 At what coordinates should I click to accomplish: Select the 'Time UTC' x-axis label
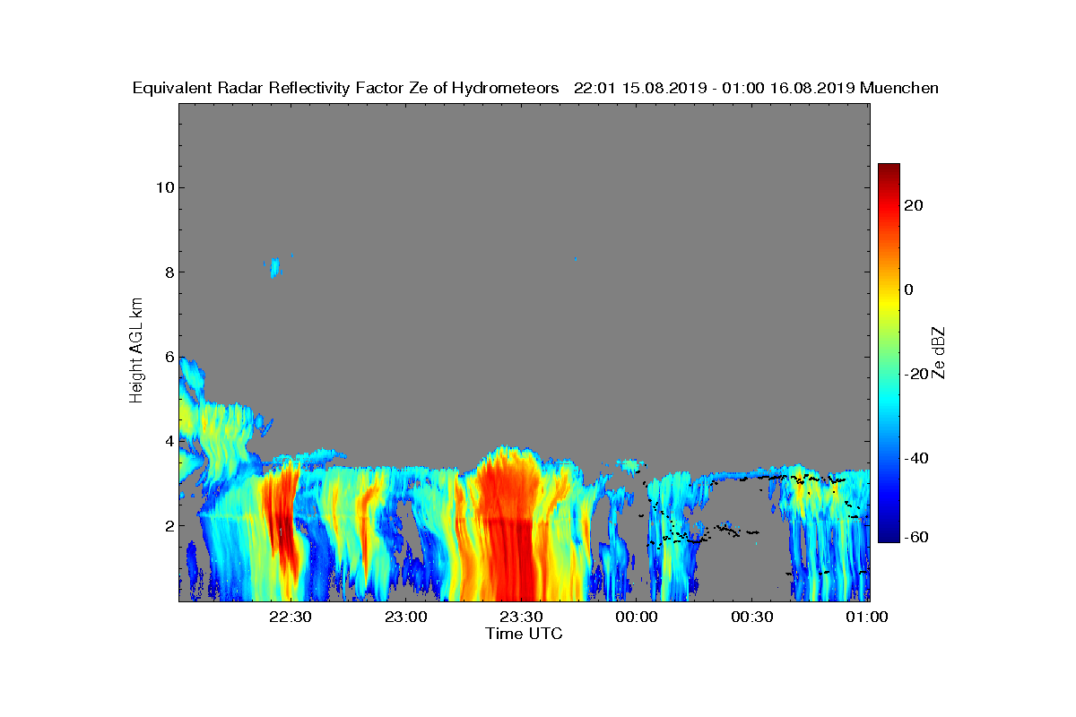[525, 633]
